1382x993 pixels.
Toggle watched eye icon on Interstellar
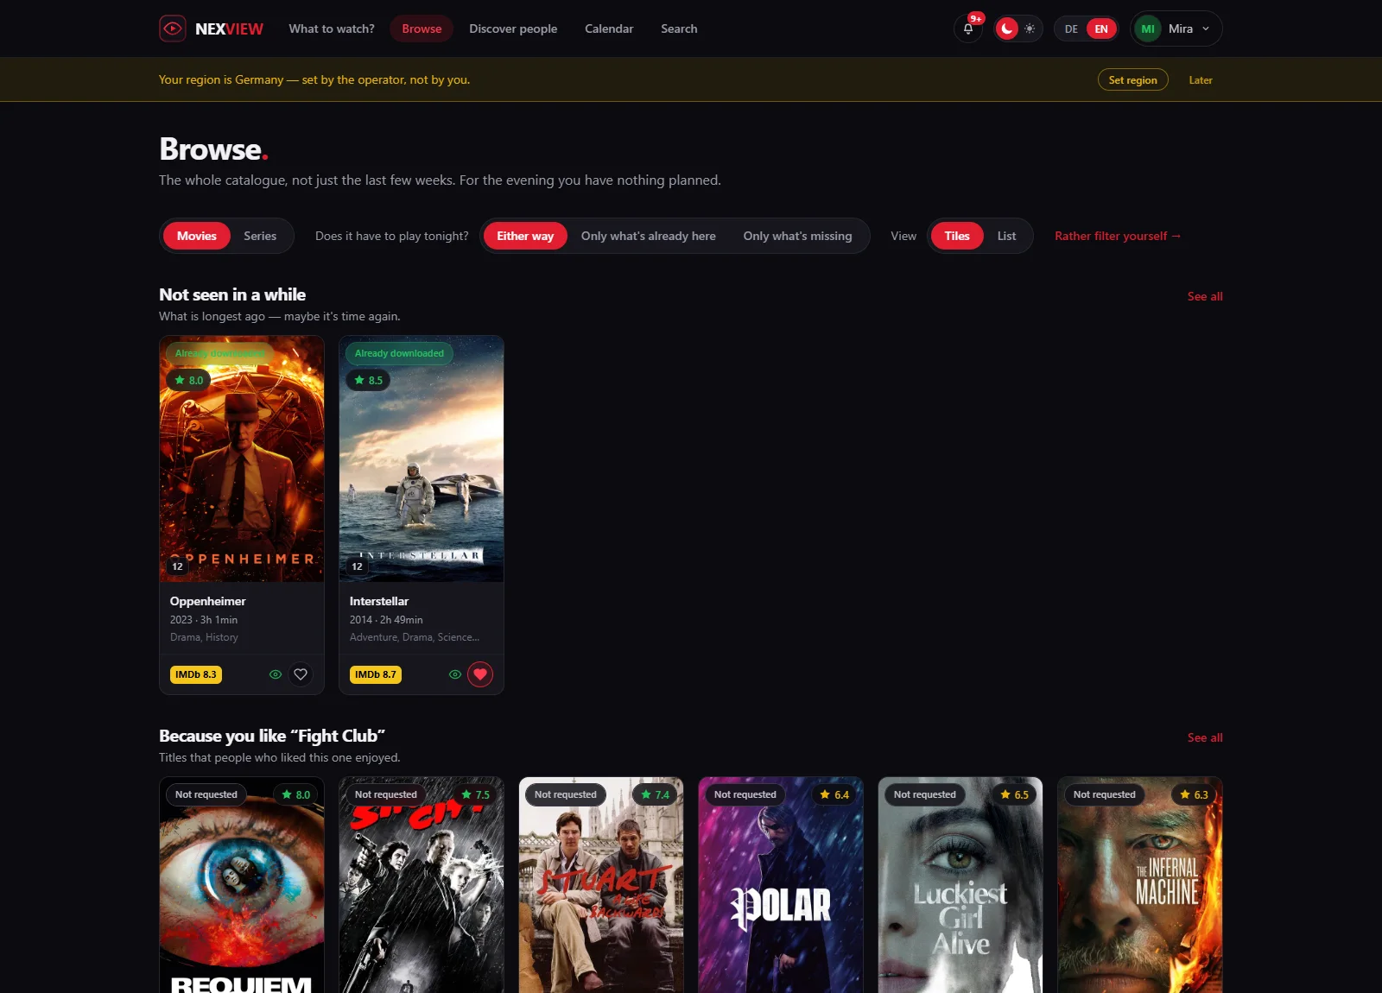pyautogui.click(x=455, y=674)
